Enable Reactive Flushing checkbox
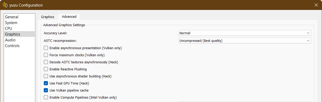Viewport: 322px width, 102px height. tap(46, 69)
